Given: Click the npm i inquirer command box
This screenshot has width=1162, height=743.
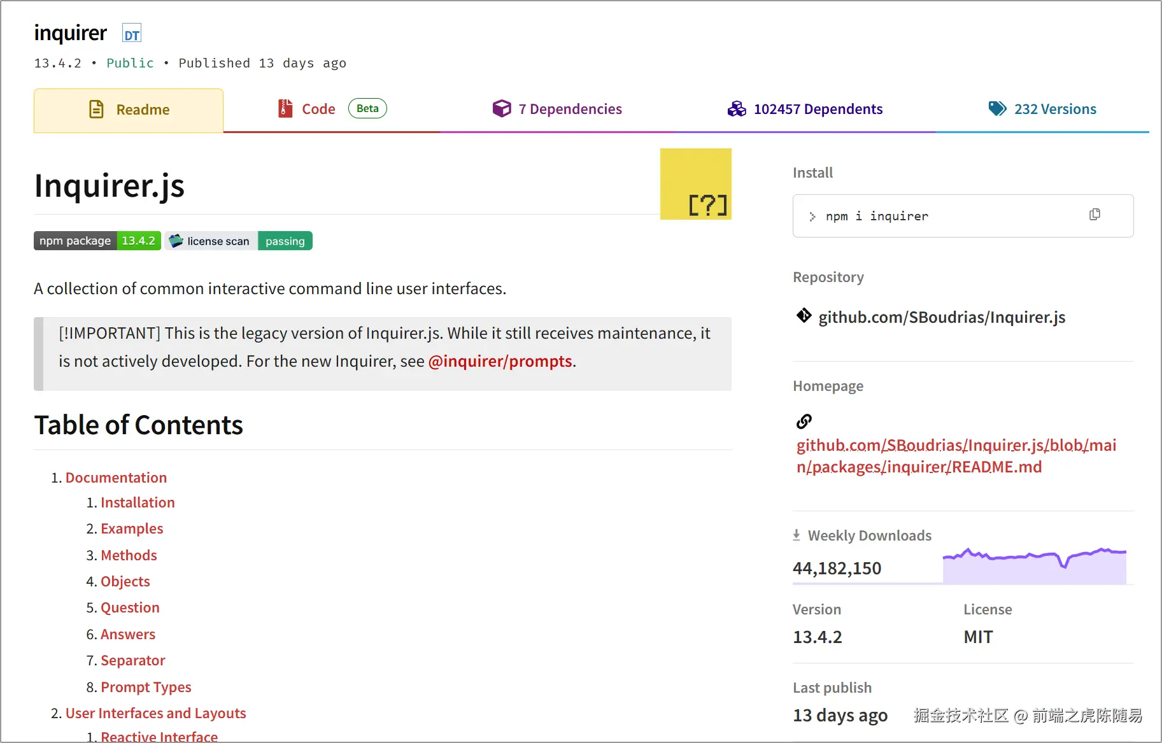Looking at the screenshot, I should [963, 216].
